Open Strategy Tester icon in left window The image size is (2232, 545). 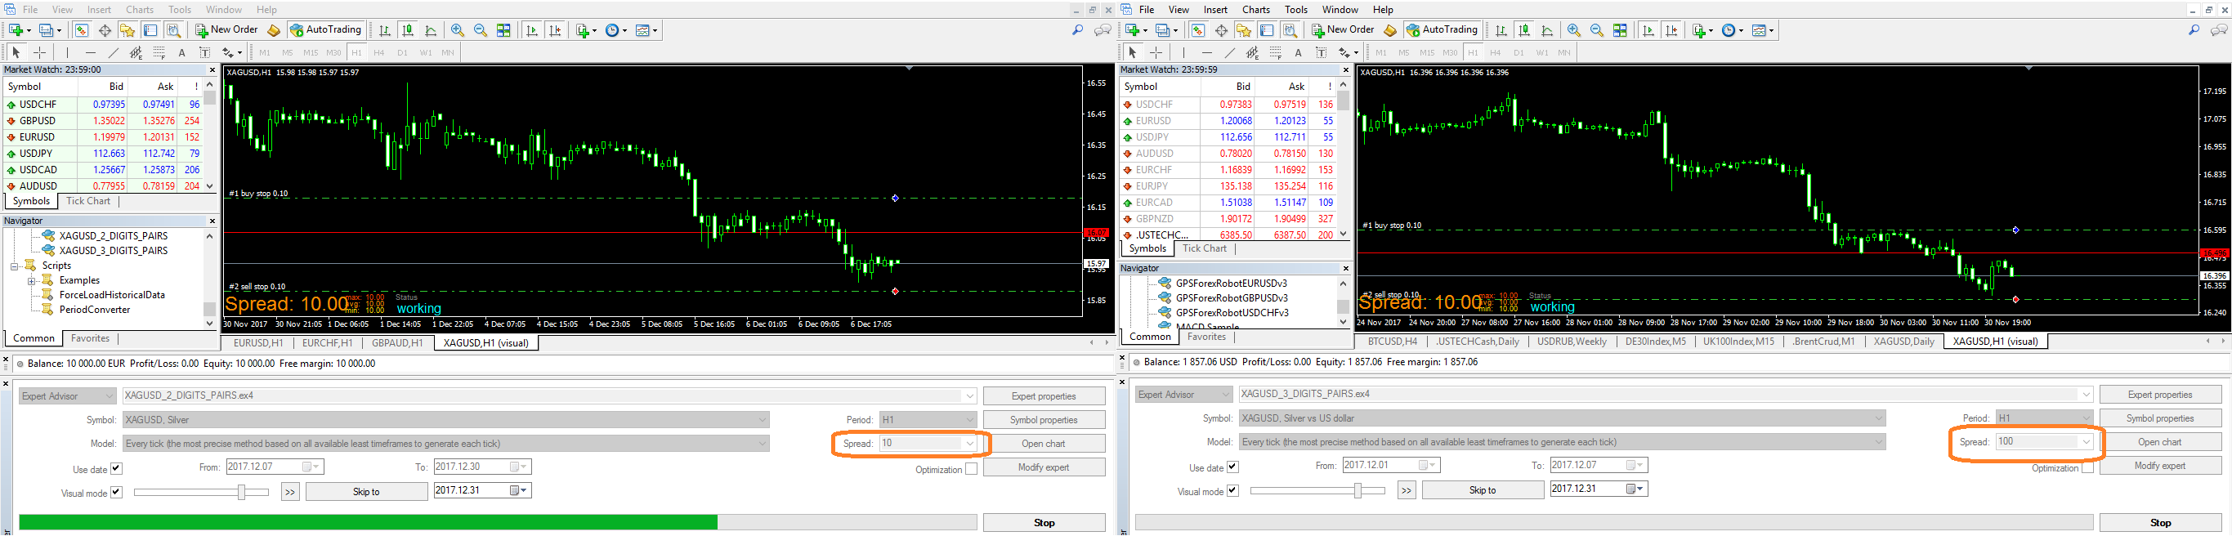point(173,30)
